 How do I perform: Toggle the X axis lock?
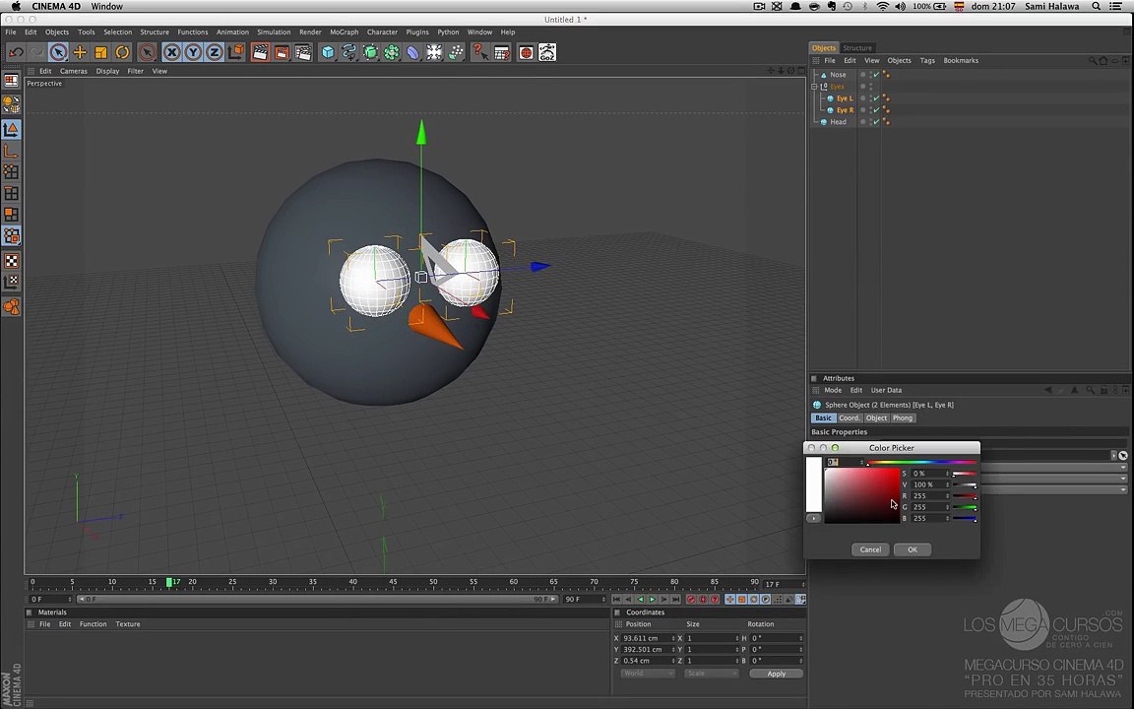(171, 52)
